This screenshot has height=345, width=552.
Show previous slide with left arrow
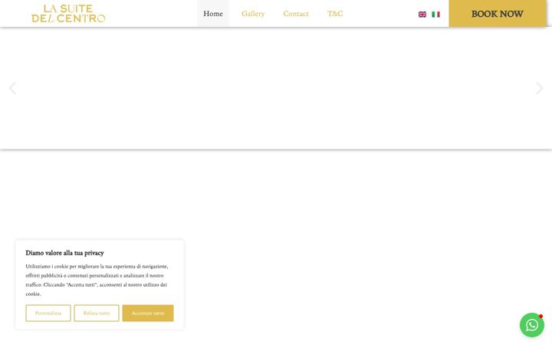coord(12,88)
